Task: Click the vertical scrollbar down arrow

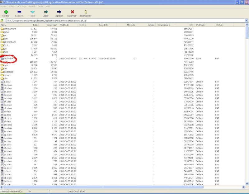Action: (247, 184)
